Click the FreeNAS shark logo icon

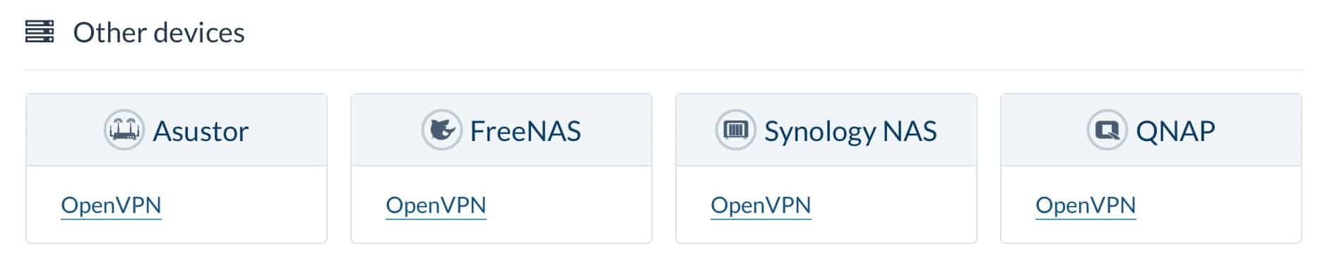coord(442,130)
